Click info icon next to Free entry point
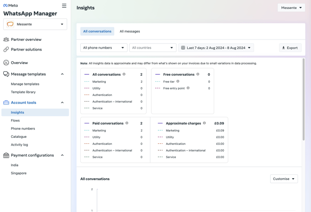 point(188,88)
